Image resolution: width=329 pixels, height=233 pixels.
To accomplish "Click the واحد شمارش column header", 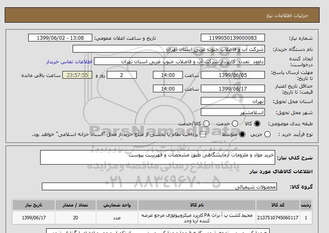I will coord(117,205).
